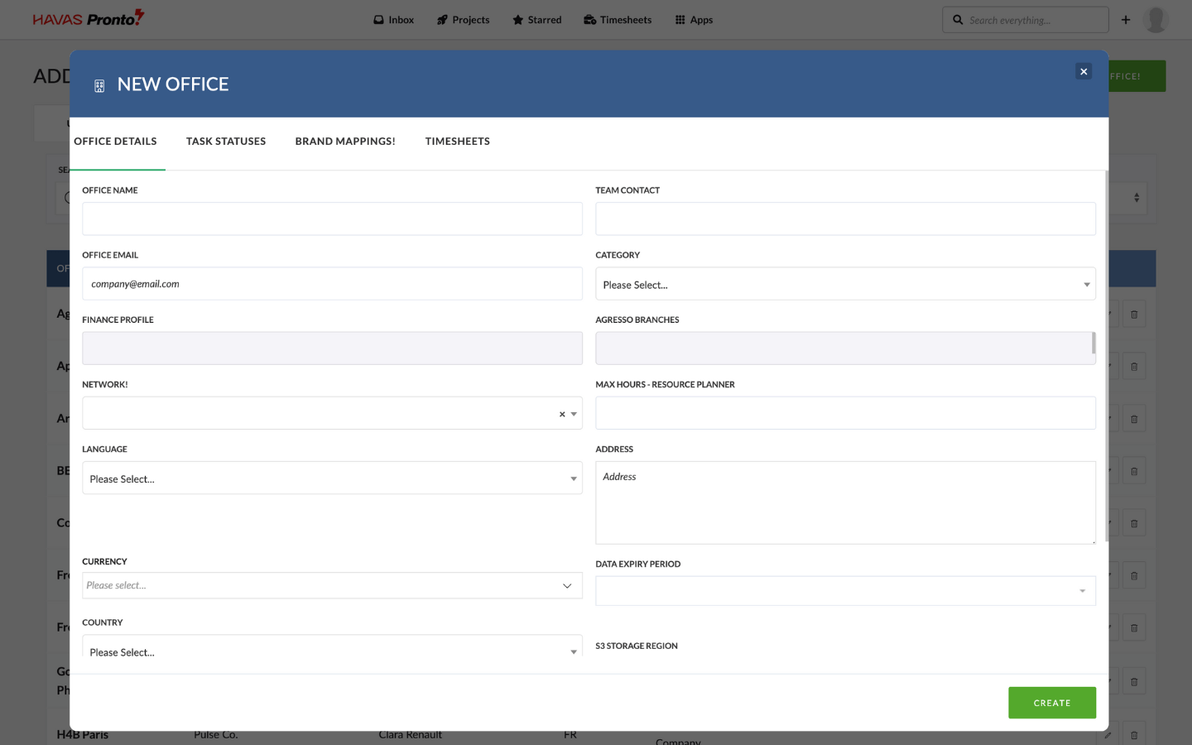Screen dimensions: 1192x745
Task: Click the Office Name input field
Action: pos(332,219)
